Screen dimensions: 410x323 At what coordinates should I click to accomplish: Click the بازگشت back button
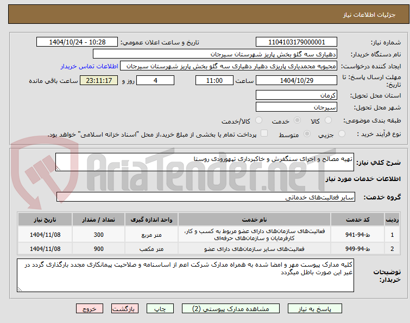(125, 309)
